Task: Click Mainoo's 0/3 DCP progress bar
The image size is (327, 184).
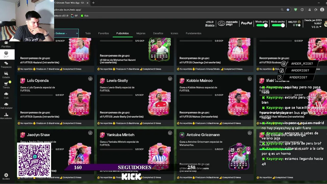Action: [196, 95]
